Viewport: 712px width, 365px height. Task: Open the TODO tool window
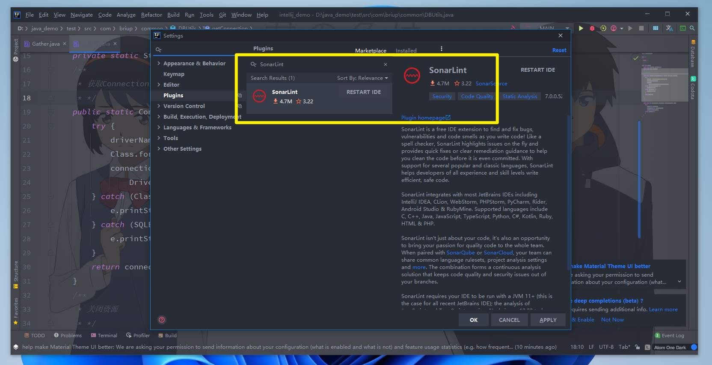[x=35, y=336]
